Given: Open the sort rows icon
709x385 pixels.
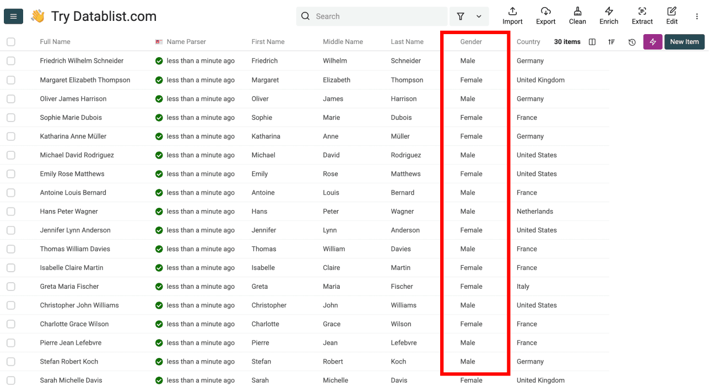Looking at the screenshot, I should click(x=611, y=42).
